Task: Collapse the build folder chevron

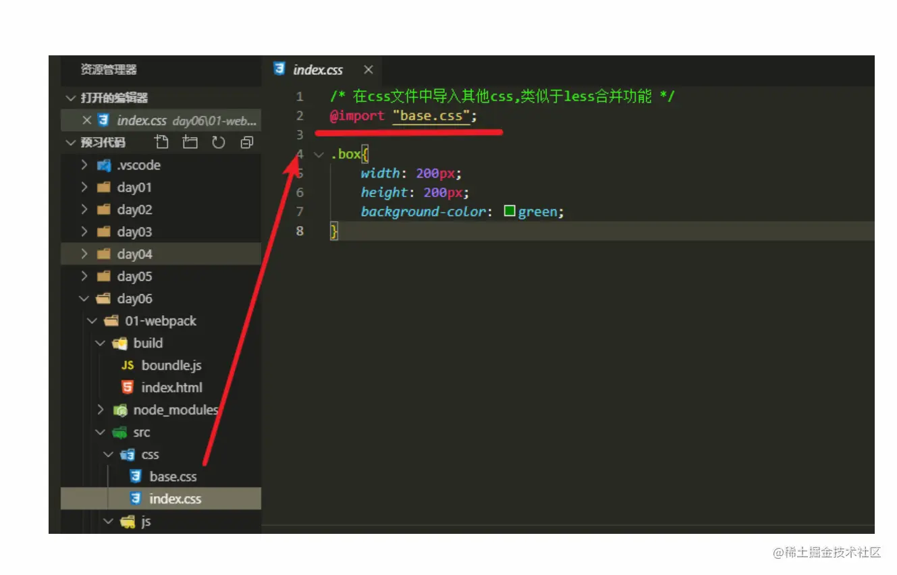Action: 100,344
